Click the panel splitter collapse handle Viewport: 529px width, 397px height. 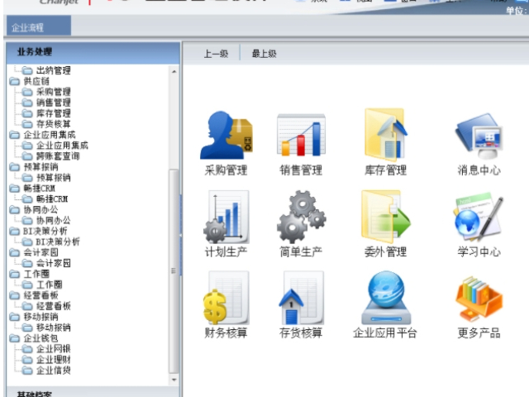pyautogui.click(x=181, y=235)
